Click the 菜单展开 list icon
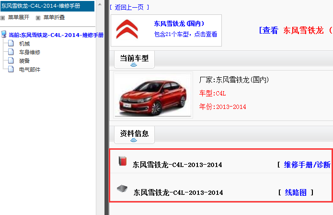This screenshot has width=333, height=215. (x=2, y=18)
